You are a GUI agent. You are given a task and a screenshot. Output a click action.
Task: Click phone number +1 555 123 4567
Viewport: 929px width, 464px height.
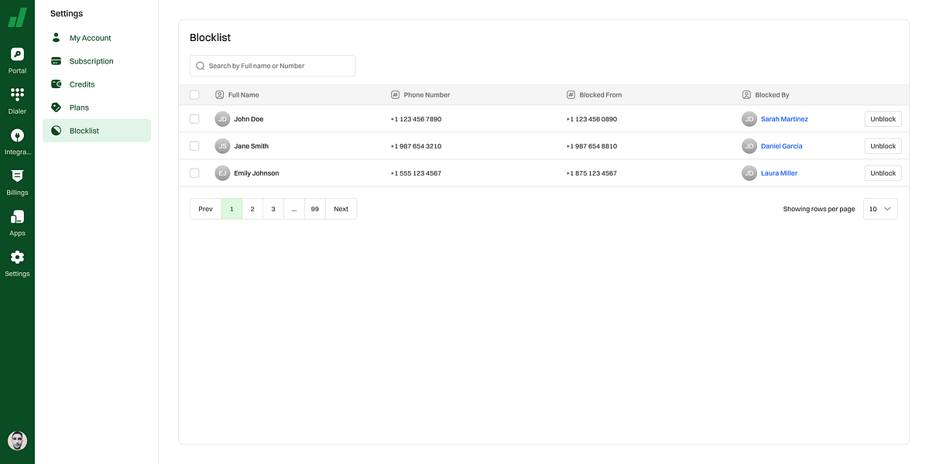(416, 173)
